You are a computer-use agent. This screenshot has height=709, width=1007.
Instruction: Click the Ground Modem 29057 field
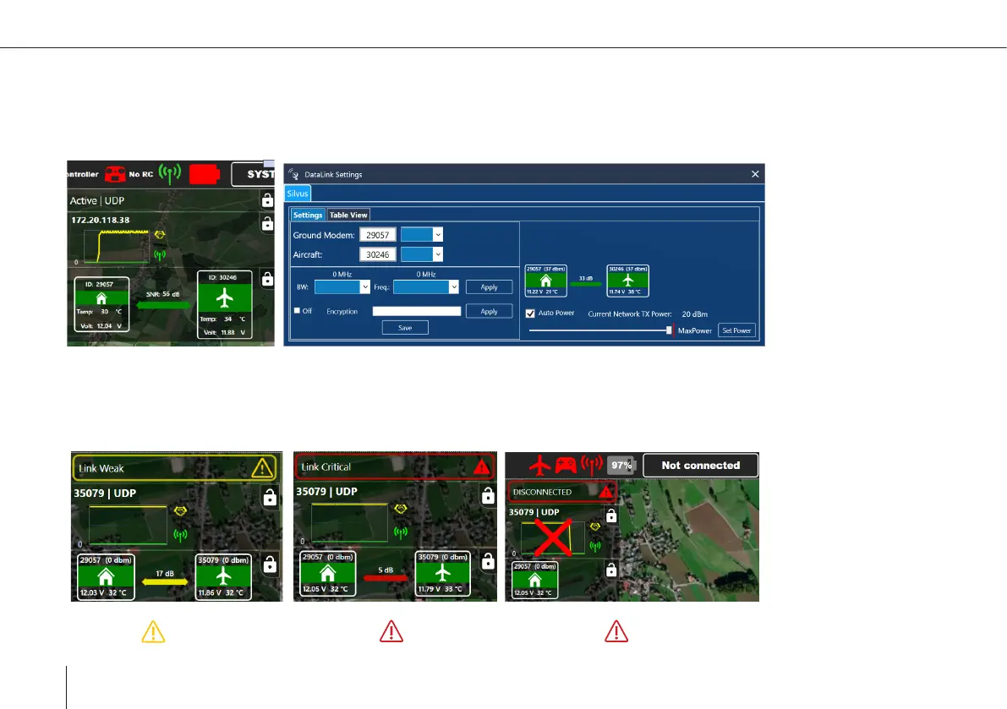pyautogui.click(x=378, y=235)
